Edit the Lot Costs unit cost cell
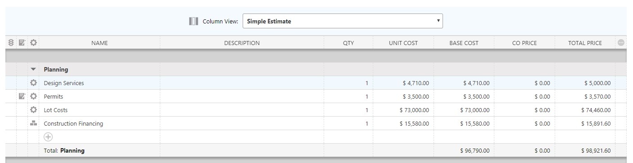 coord(403,110)
